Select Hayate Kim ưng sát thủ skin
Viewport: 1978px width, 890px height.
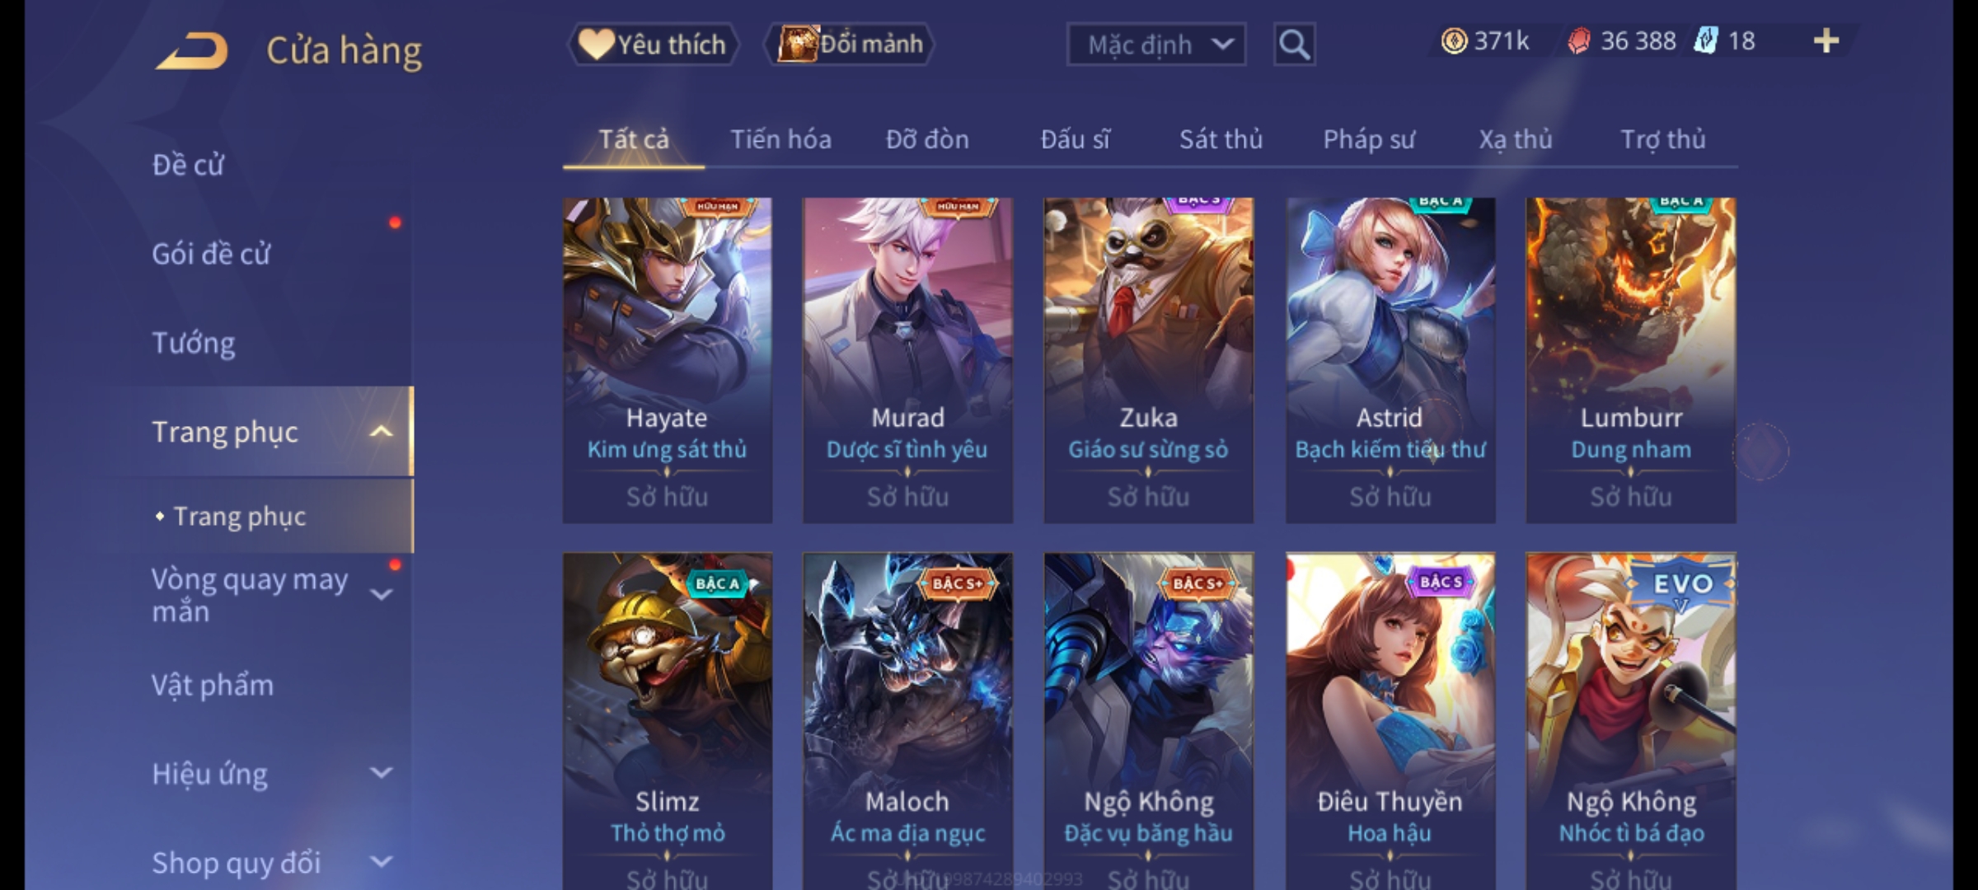(x=667, y=360)
